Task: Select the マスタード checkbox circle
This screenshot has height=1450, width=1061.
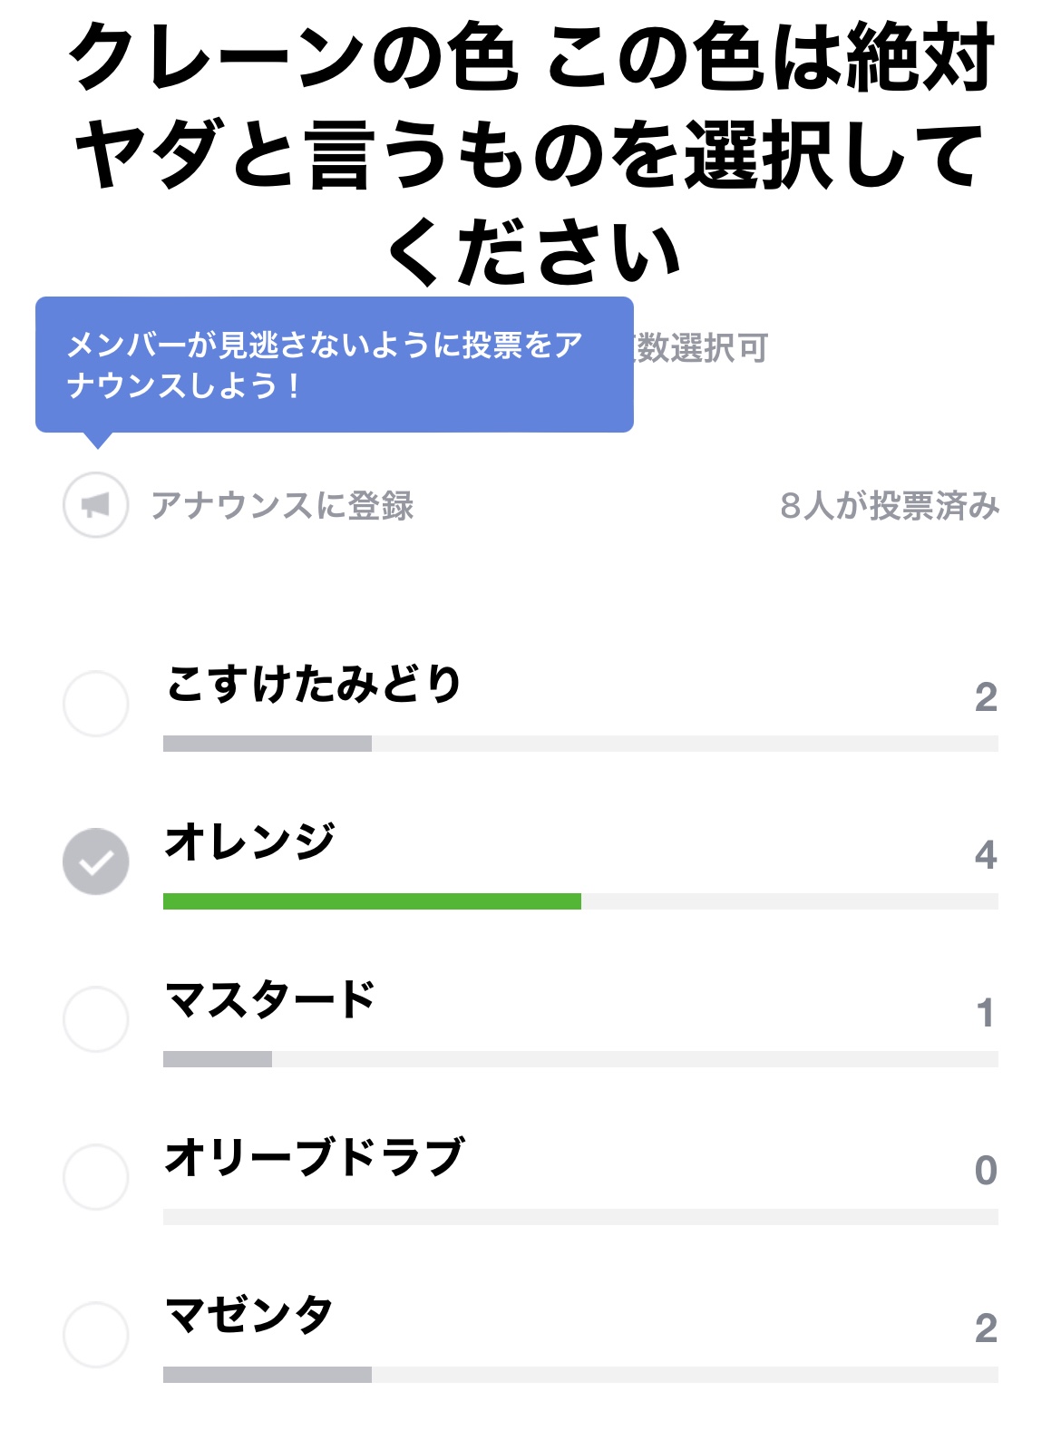Action: [x=95, y=1019]
